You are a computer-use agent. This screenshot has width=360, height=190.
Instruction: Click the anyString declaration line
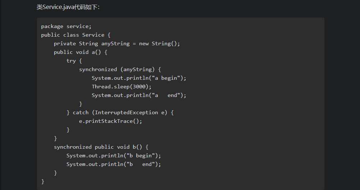(117, 43)
